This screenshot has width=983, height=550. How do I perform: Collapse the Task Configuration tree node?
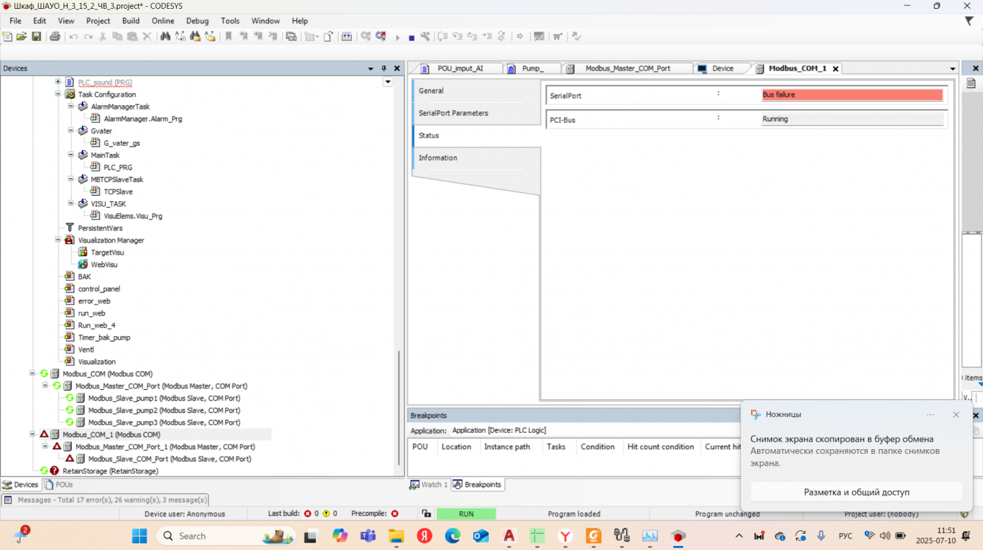58,95
